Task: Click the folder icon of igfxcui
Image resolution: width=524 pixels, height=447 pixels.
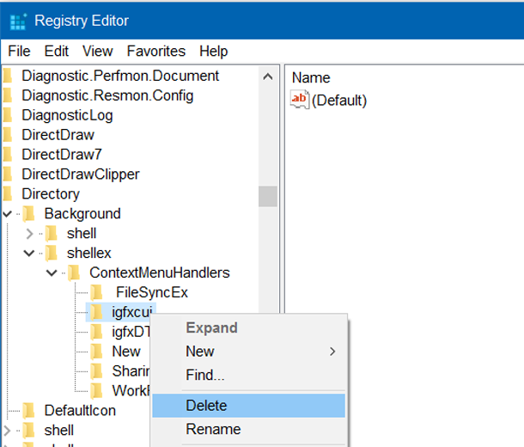Action: point(97,312)
